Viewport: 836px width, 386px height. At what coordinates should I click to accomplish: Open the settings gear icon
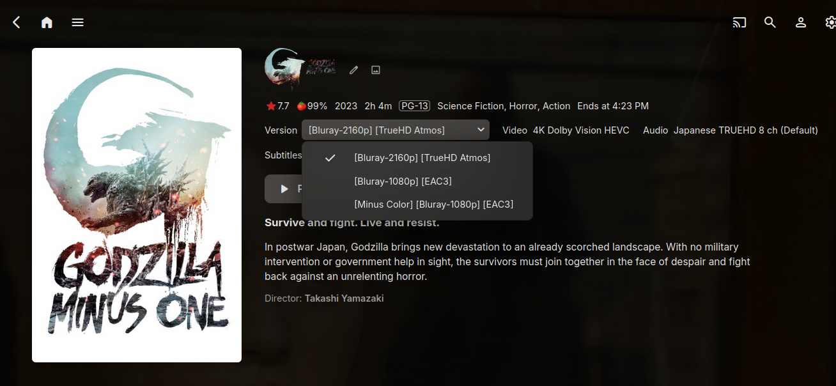[x=830, y=22]
